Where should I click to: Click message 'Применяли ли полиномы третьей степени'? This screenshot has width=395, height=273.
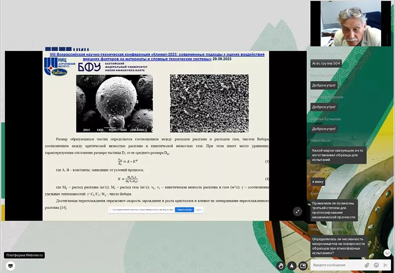[x=334, y=210]
